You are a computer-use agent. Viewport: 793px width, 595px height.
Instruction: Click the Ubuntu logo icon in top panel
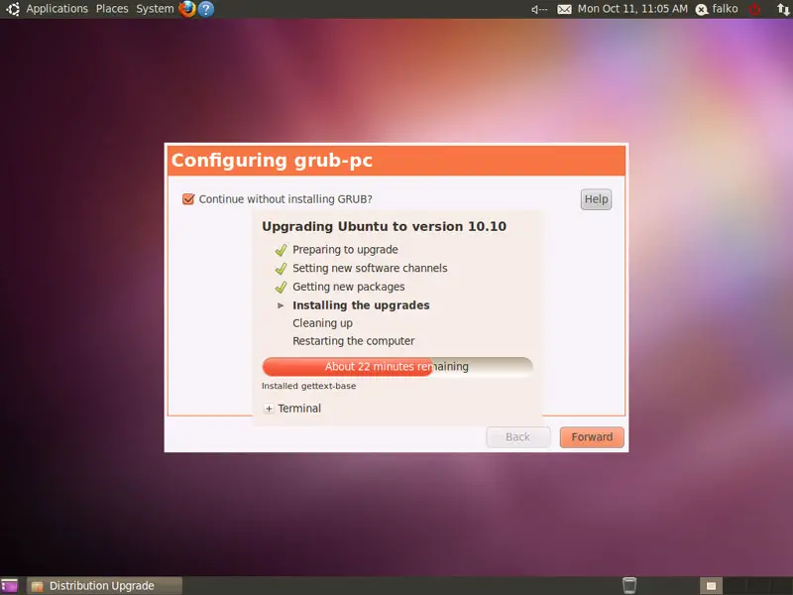(x=13, y=9)
